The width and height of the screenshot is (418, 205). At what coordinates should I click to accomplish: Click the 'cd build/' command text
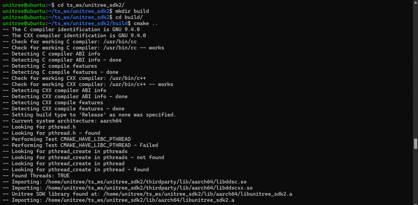click(128, 17)
